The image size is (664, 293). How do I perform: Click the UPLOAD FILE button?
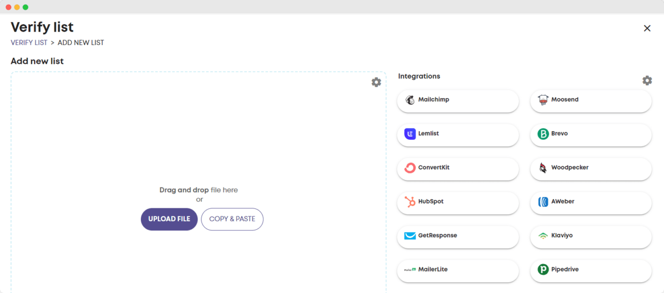point(169,219)
